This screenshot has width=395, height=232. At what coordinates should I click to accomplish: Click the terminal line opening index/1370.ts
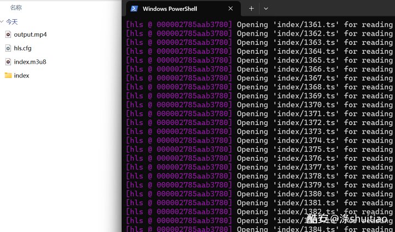259,105
